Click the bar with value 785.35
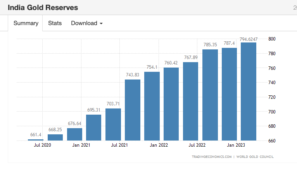 pos(210,95)
